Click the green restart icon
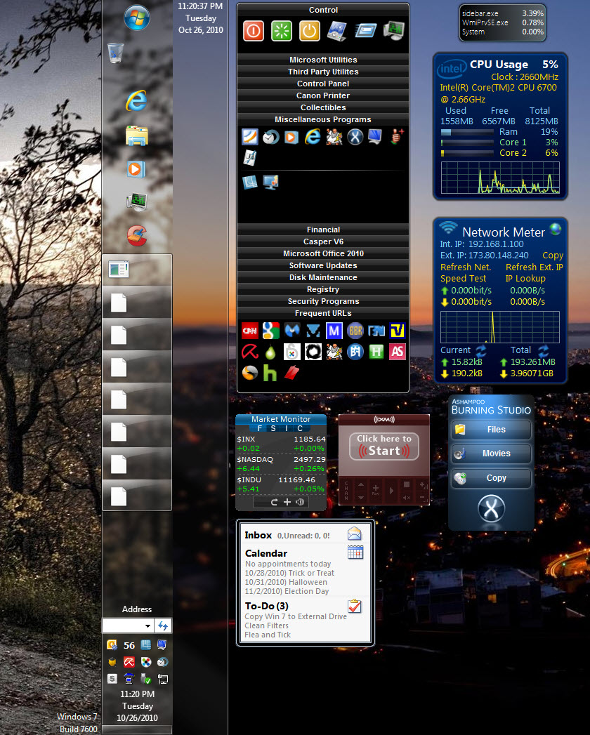This screenshot has width=590, height=735. point(282,31)
